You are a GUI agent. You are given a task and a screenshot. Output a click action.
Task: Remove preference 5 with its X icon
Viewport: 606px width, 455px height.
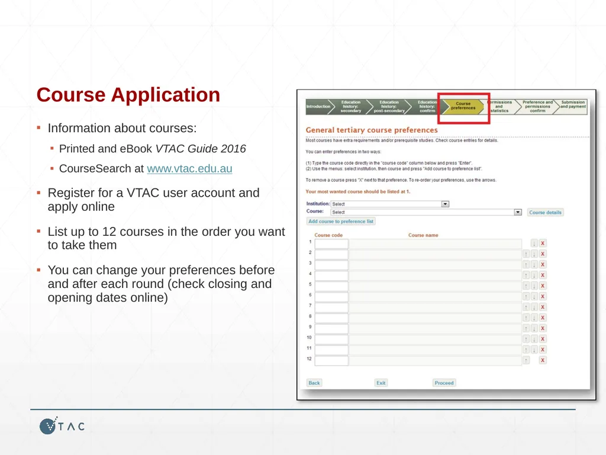(543, 286)
